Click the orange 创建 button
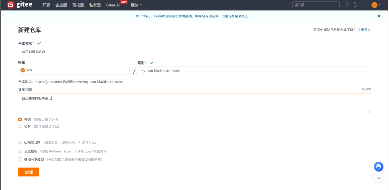The height and width of the screenshot is (190, 389). pos(29,172)
